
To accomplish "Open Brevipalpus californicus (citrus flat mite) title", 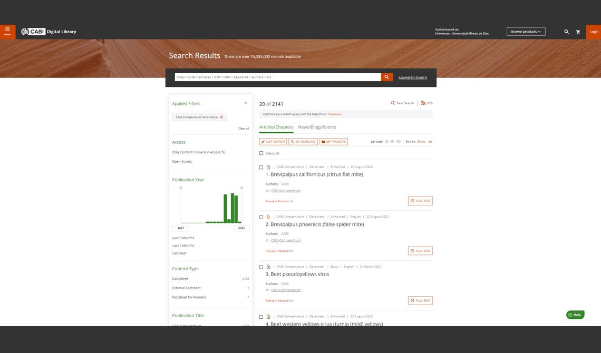I will click(x=317, y=174).
